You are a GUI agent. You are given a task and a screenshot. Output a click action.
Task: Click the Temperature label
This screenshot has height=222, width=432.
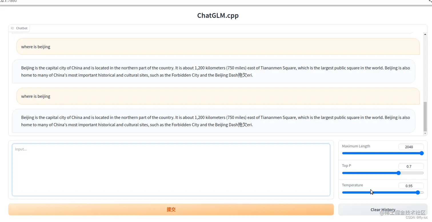(352, 185)
